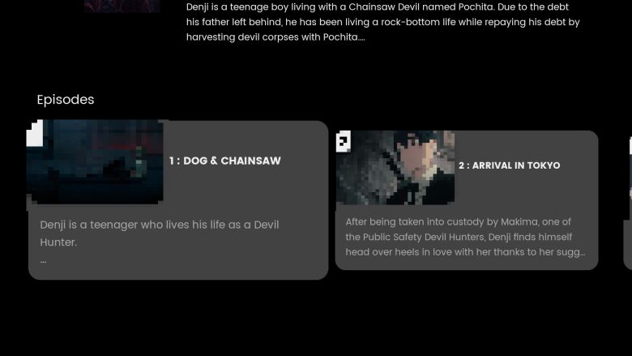Click the series poster image at top left
Viewport: 632px width, 356px height.
[x=122, y=6]
